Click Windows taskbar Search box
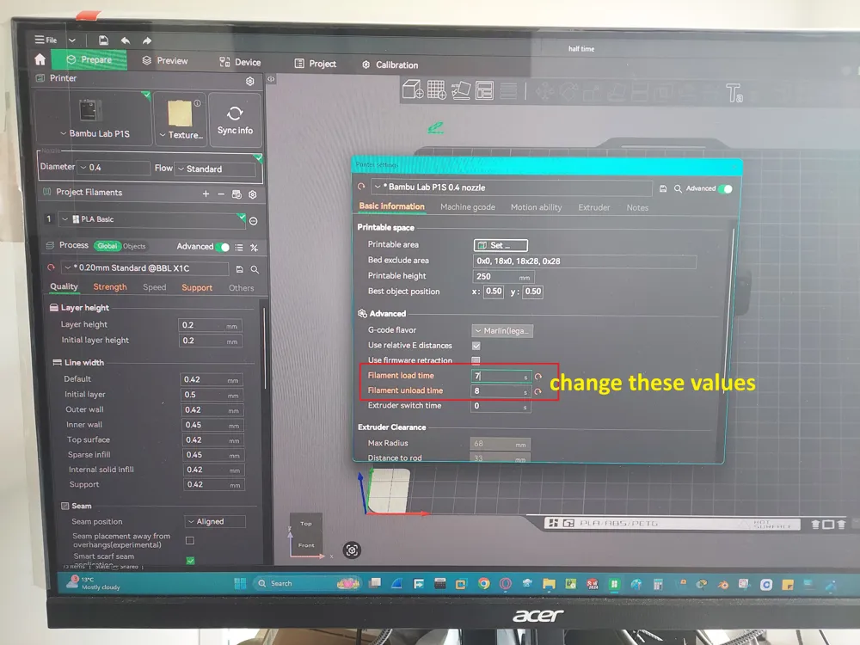Image resolution: width=860 pixels, height=645 pixels. (x=305, y=584)
